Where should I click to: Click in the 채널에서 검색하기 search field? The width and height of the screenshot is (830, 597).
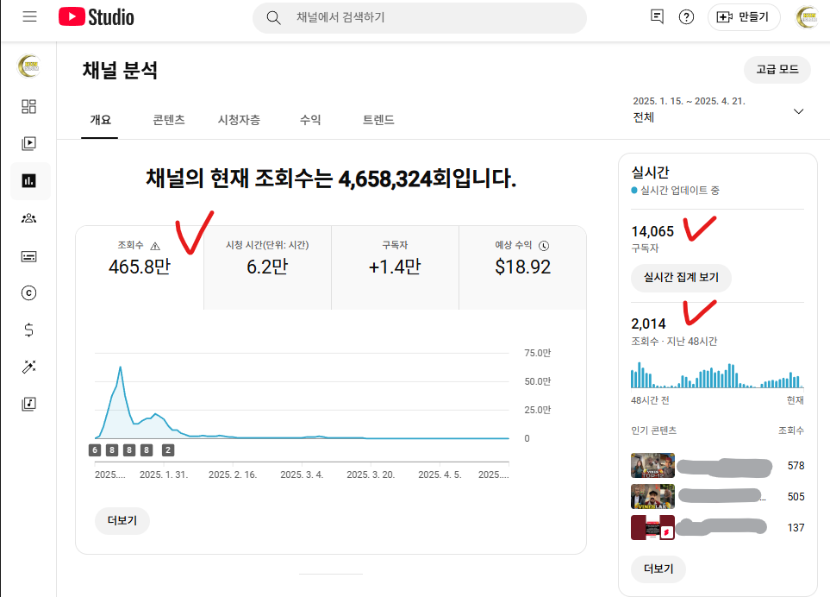[x=419, y=18]
